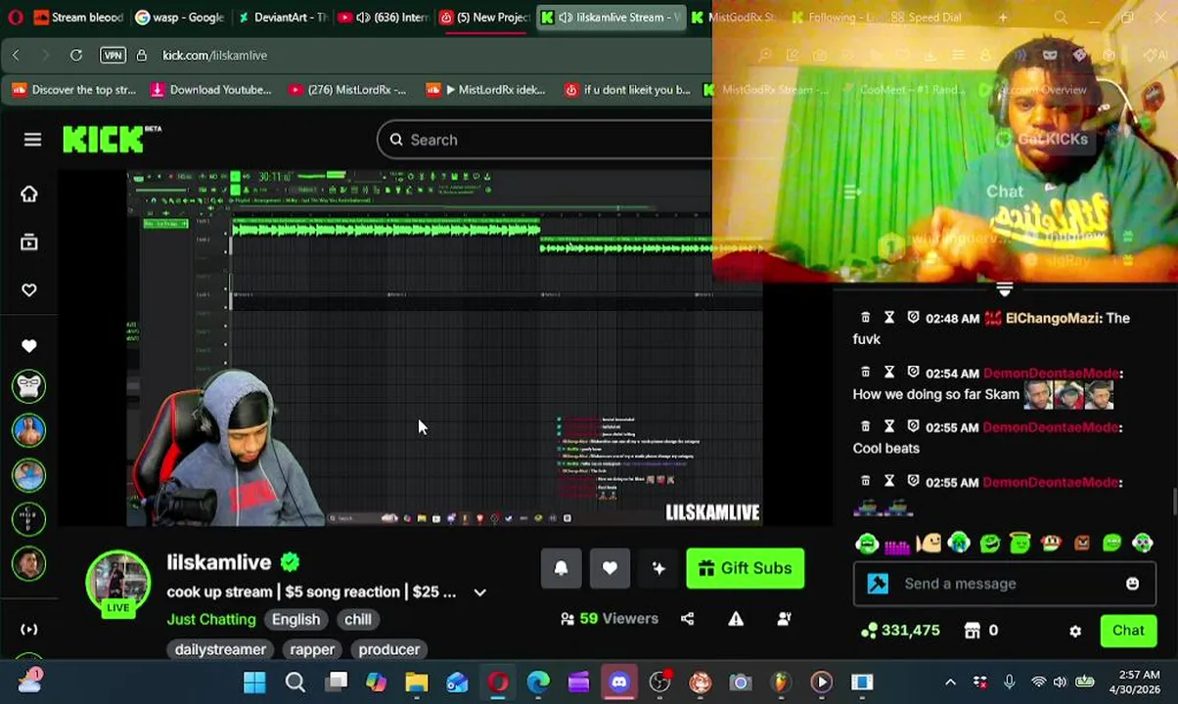This screenshot has width=1178, height=704.
Task: Go to Kick home via the house icon
Action: pos(28,194)
